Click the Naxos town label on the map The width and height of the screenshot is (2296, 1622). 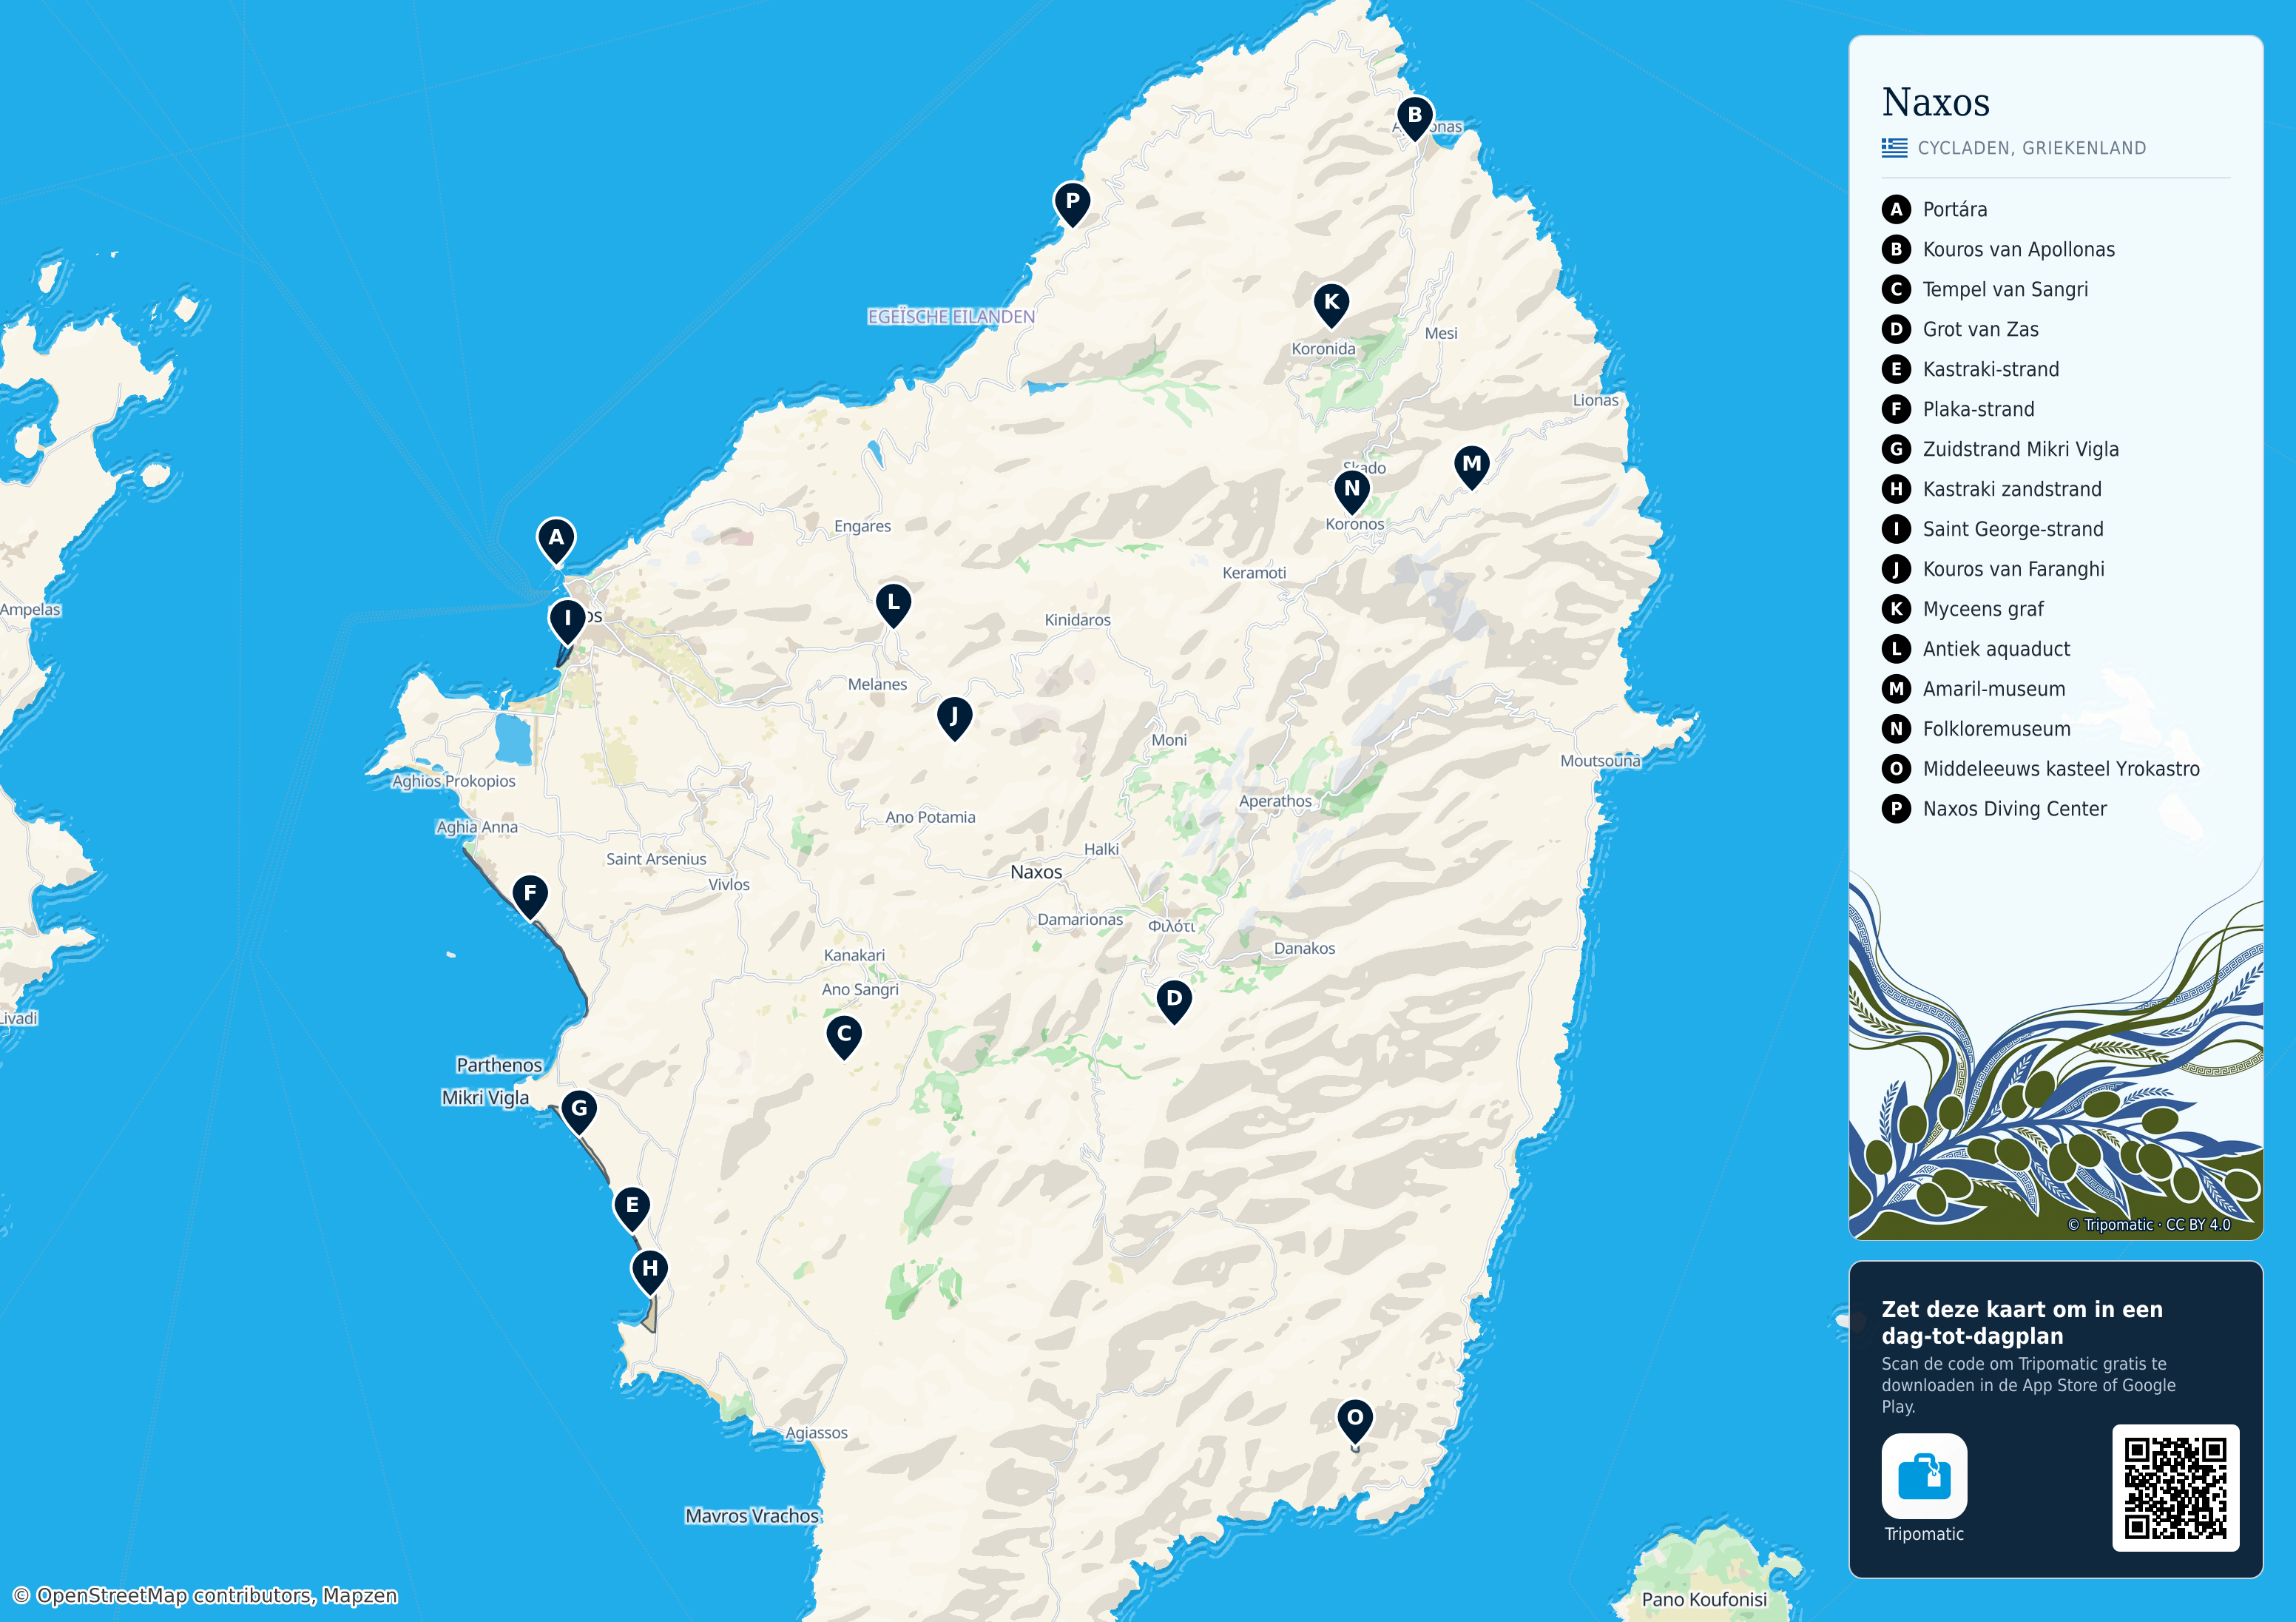coord(1036,872)
